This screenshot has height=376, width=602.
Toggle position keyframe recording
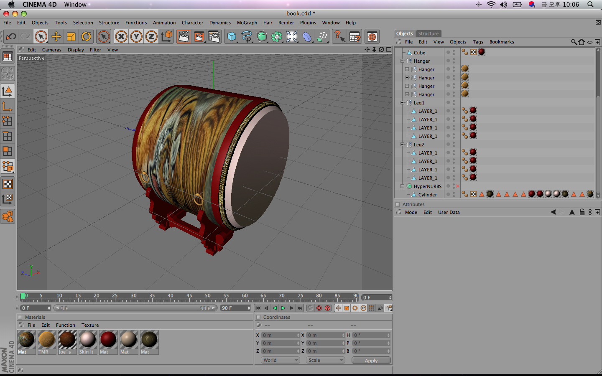(338, 308)
